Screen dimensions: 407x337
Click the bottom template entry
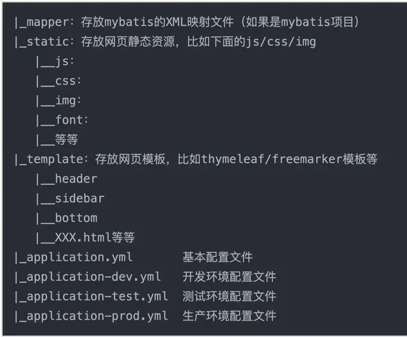tap(66, 218)
